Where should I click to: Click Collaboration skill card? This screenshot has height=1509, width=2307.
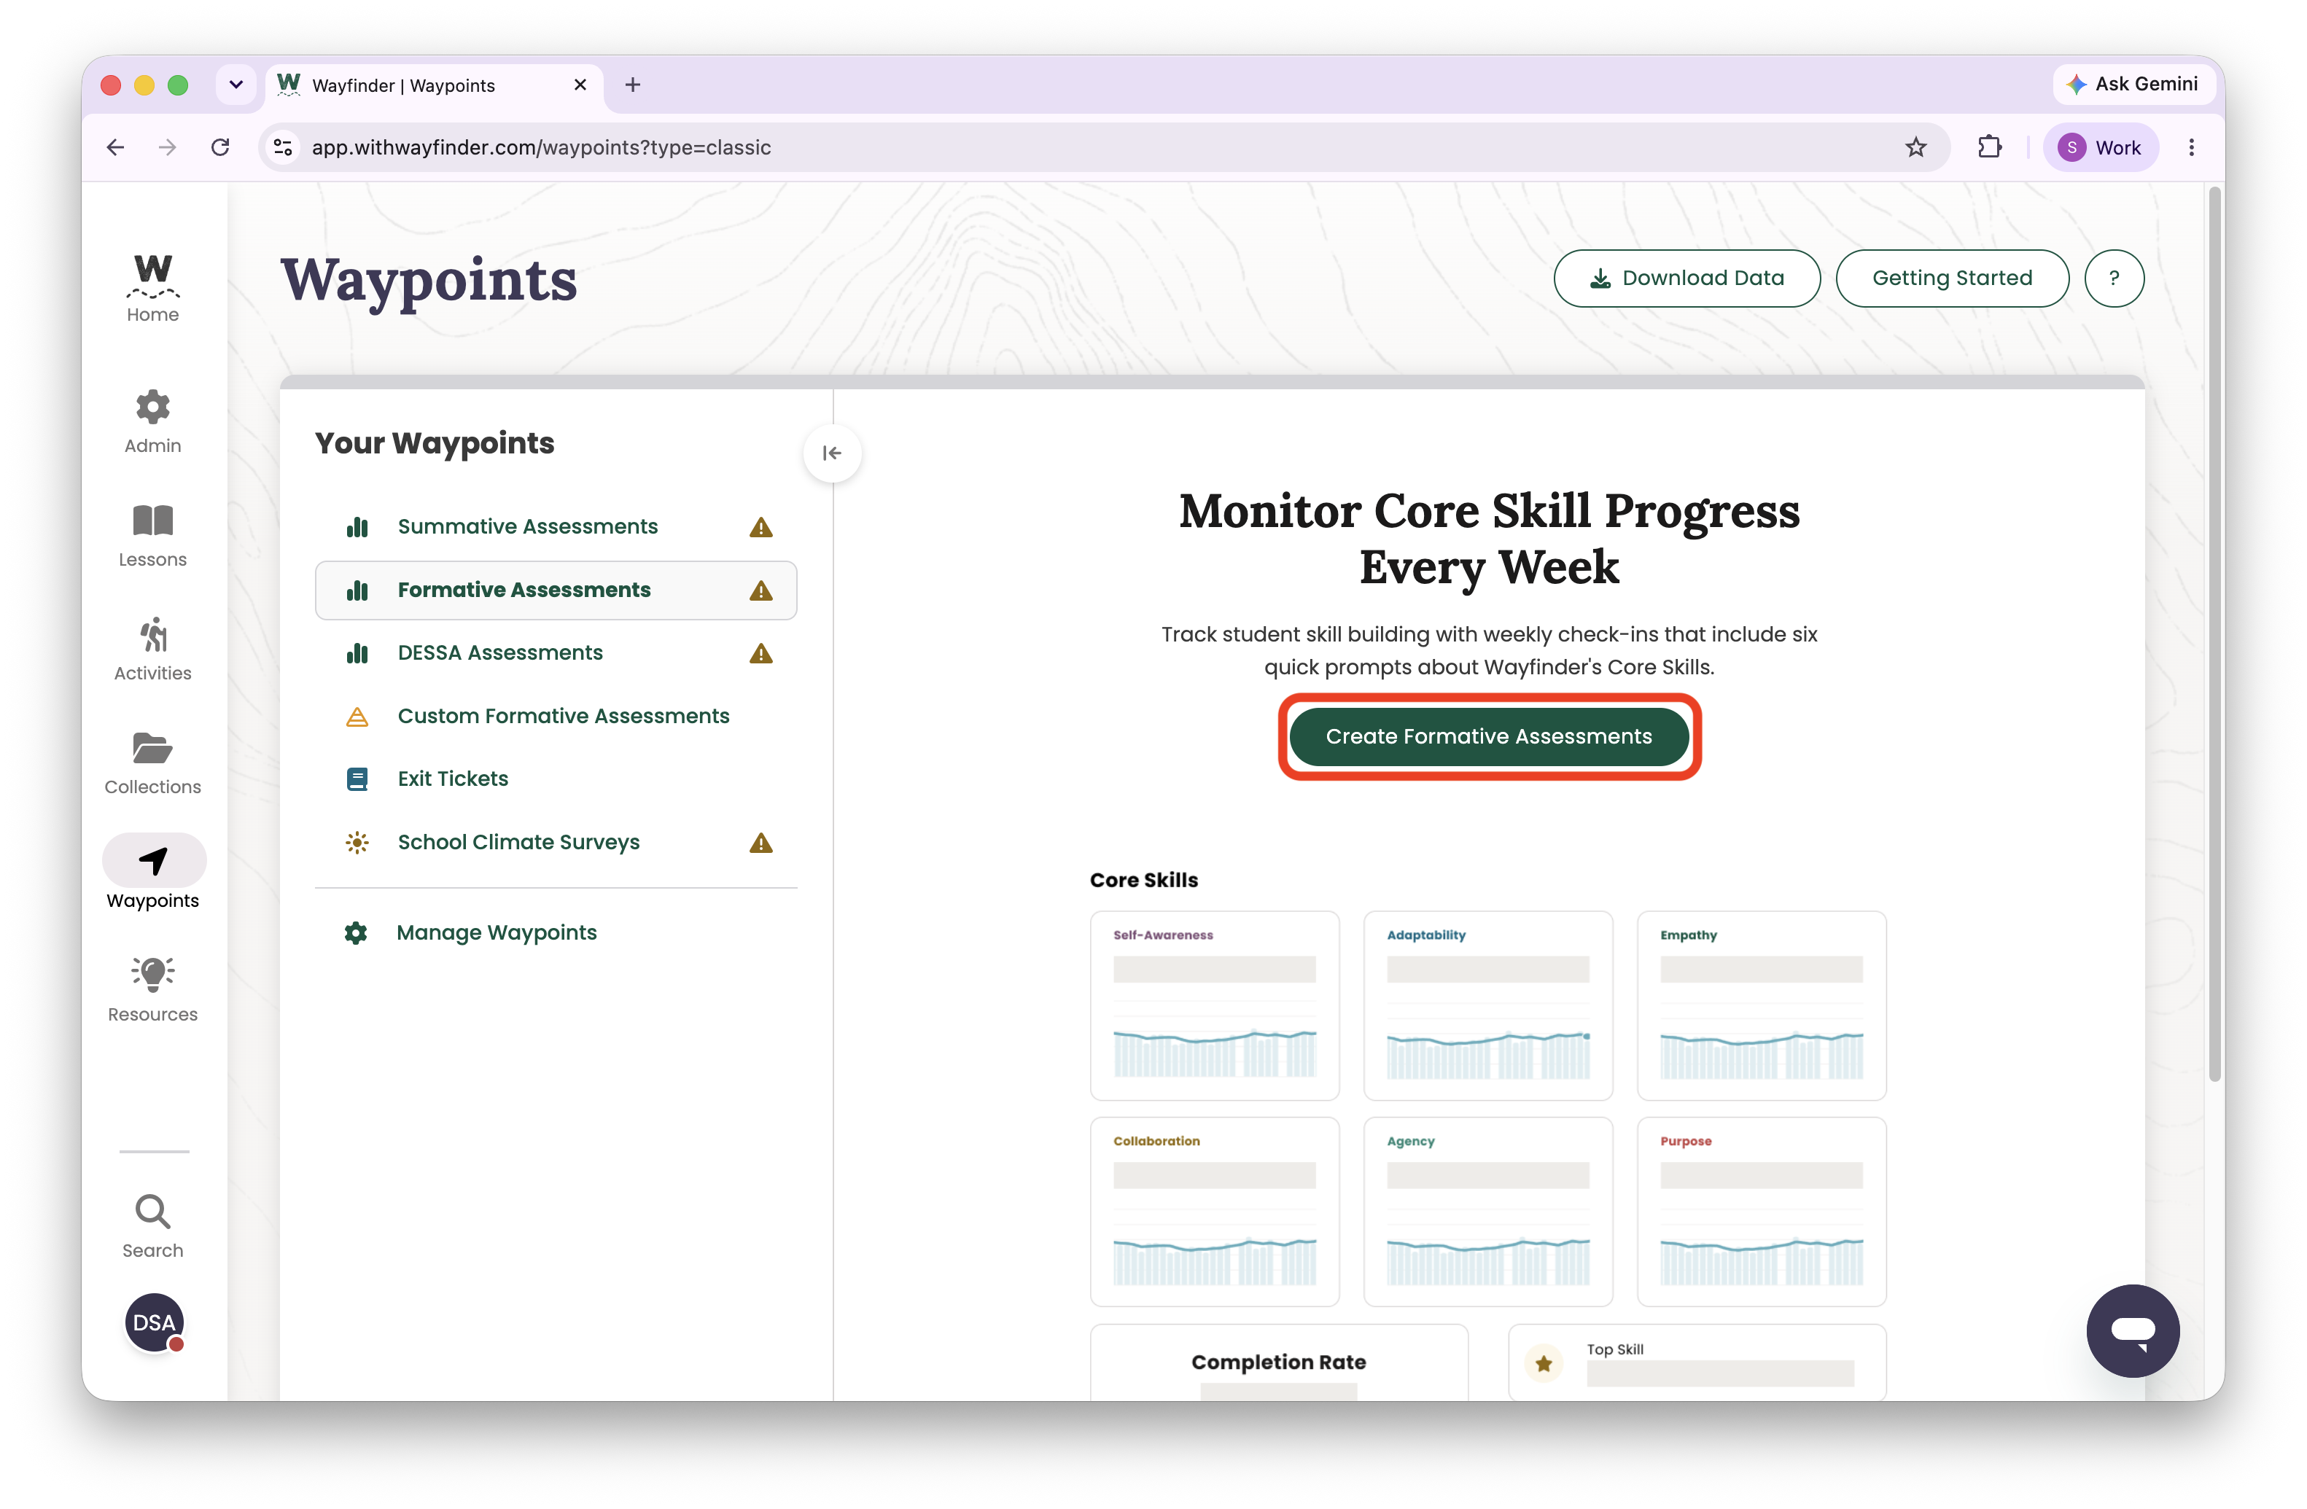1215,1212
